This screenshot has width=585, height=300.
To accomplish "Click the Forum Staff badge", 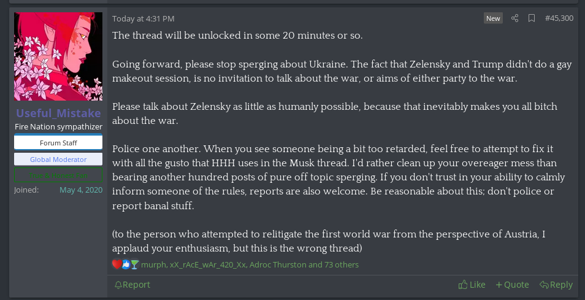I will pyautogui.click(x=58, y=144).
